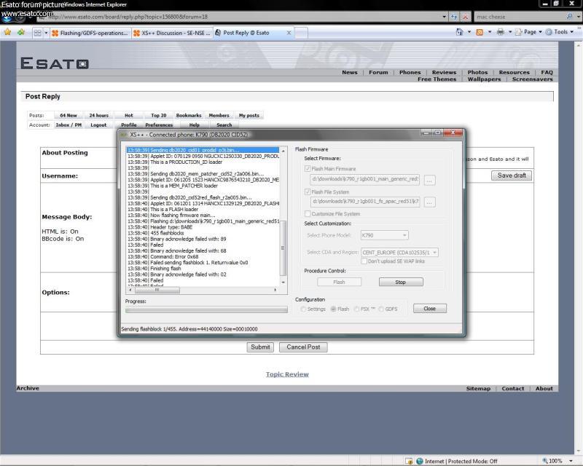This screenshot has width=583, height=466.
Task: Open the Forum navigation menu
Action: click(378, 73)
